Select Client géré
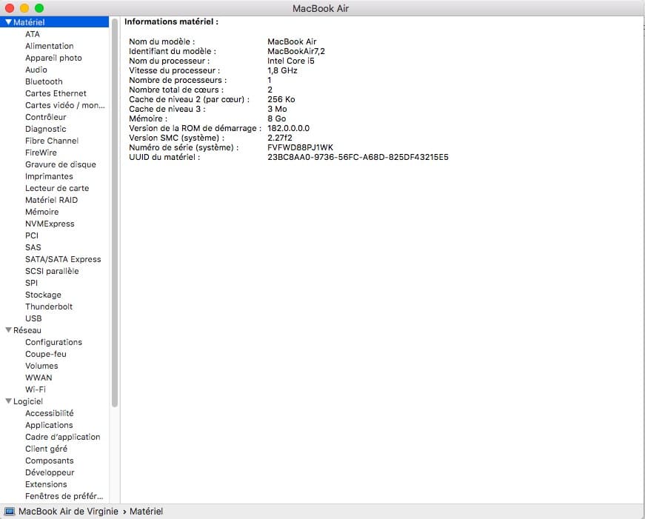Image resolution: width=645 pixels, height=519 pixels. [x=46, y=449]
